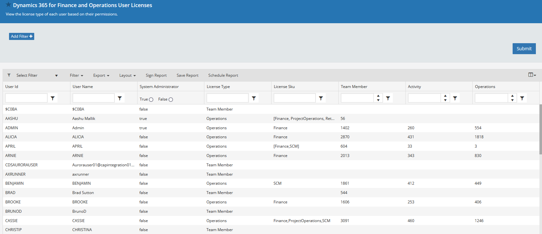Click the Finance,ProjectOperations,SCM cell for CASSIE
The height and width of the screenshot is (234, 542).
point(302,221)
